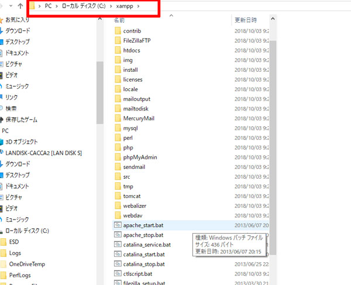351x285 pixels.
Task: Select リンク in the navigation pane
Action: click(12, 97)
